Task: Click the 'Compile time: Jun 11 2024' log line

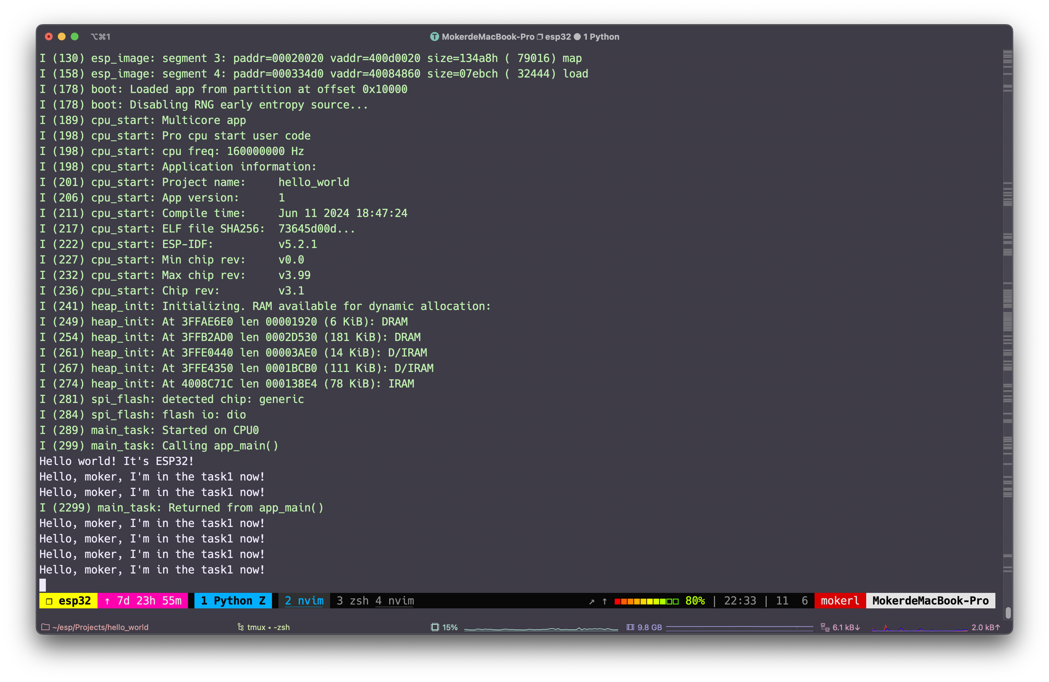Action: [x=223, y=213]
